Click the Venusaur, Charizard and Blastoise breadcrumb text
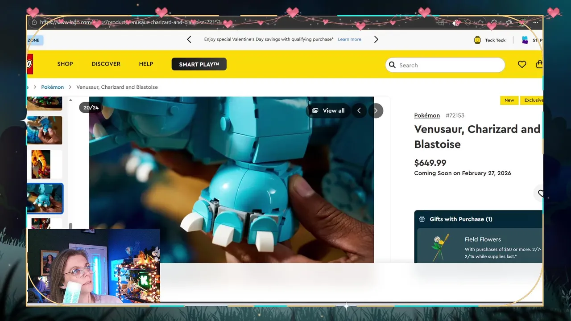Image resolution: width=571 pixels, height=321 pixels. [x=117, y=87]
